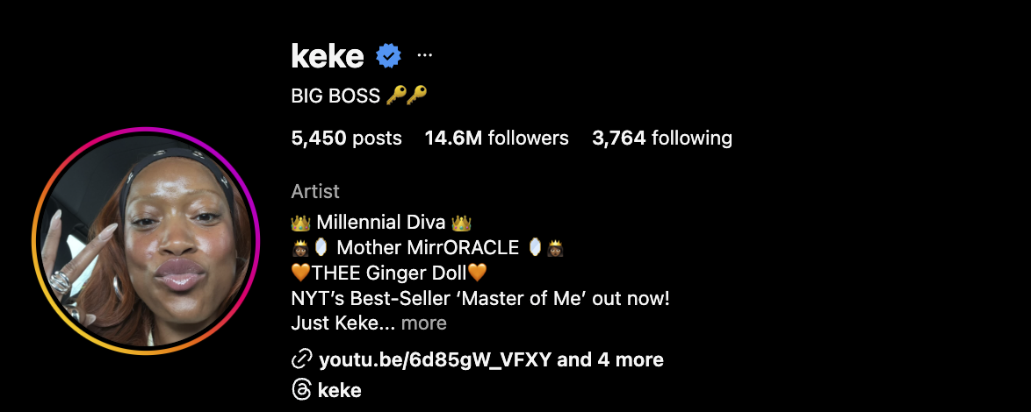Click the key emojis after BIG BOSS
This screenshot has height=412, width=1031.
pyautogui.click(x=407, y=95)
